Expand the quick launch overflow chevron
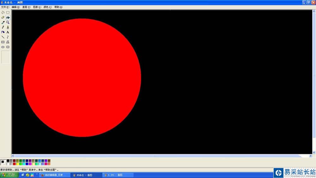Image resolution: width=316 pixels, height=178 pixels. [37, 174]
